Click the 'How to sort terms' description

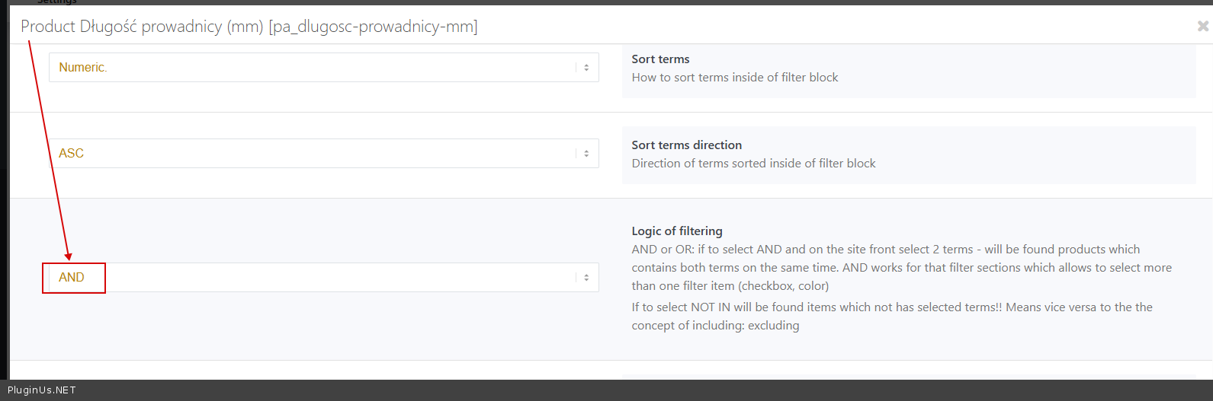tap(734, 78)
